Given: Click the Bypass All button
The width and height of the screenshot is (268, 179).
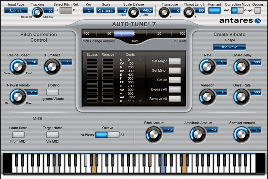Looking at the screenshot, I should click(175, 89).
